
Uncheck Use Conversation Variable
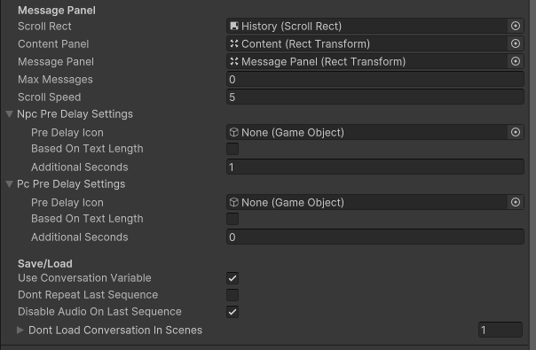click(x=233, y=278)
